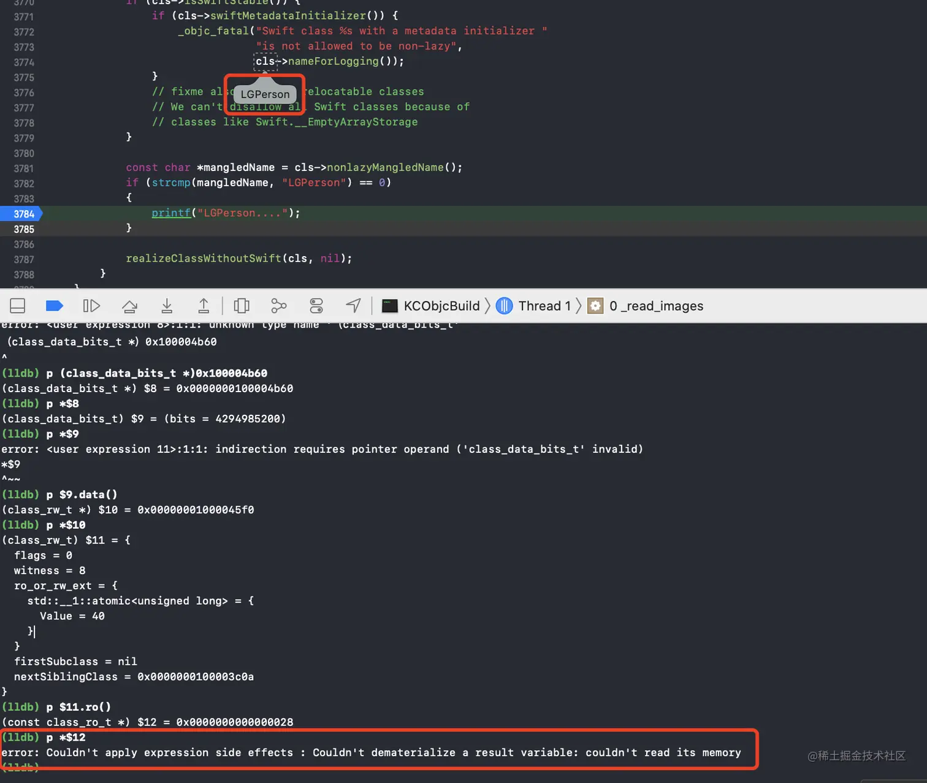Click line number 3785 in the gutter

24,229
